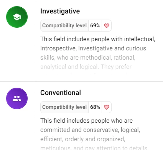The image size is (163, 150).
Task: Click 'This field includes people who are' line
Action: pyautogui.click(x=86, y=121)
